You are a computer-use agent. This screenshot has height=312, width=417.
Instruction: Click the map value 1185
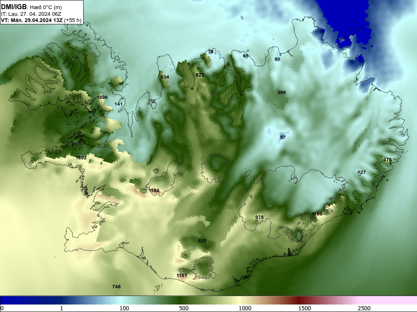coord(317,214)
